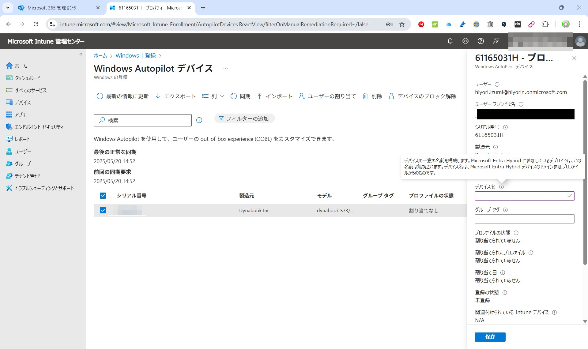Viewport: 588px width, 349px height.
Task: Click the Windows | 登録 breadcrumb link
Action: [136, 55]
